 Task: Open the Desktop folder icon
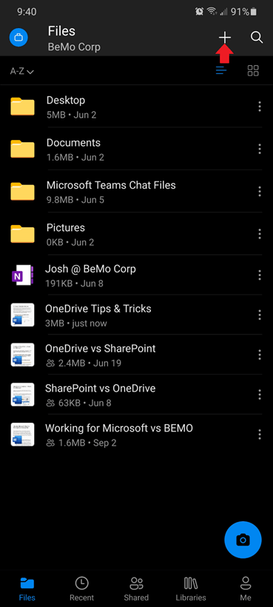22,107
